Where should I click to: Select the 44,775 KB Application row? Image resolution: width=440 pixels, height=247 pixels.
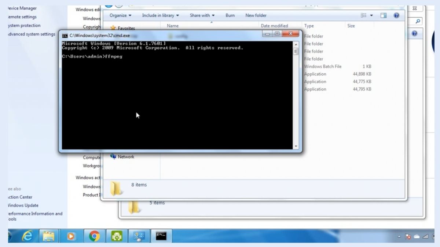(337, 82)
